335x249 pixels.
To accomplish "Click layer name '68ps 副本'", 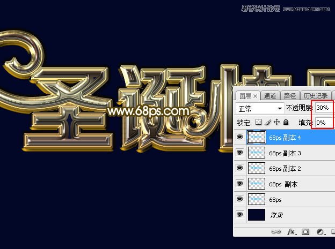I will 283,184.
